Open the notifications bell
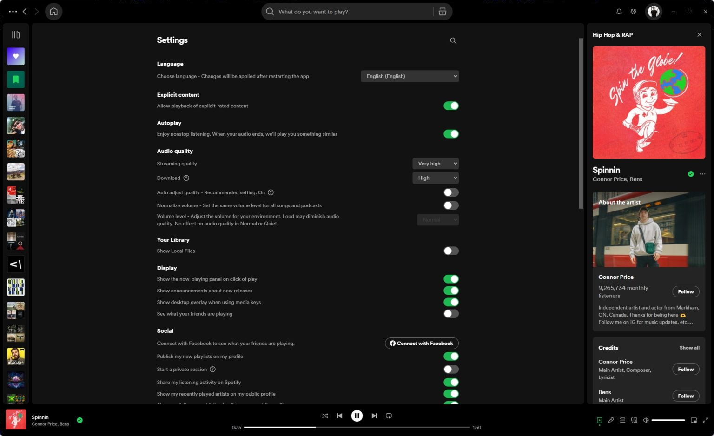 [619, 12]
